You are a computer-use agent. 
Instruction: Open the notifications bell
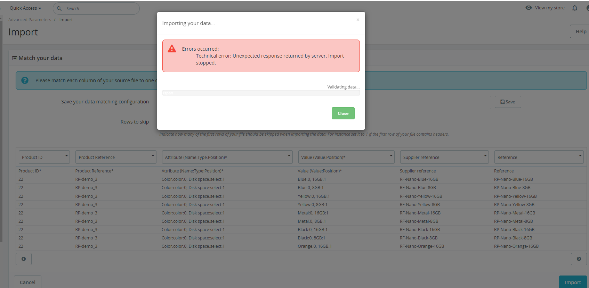click(x=575, y=8)
